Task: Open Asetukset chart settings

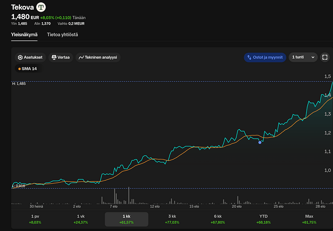Action: click(30, 57)
